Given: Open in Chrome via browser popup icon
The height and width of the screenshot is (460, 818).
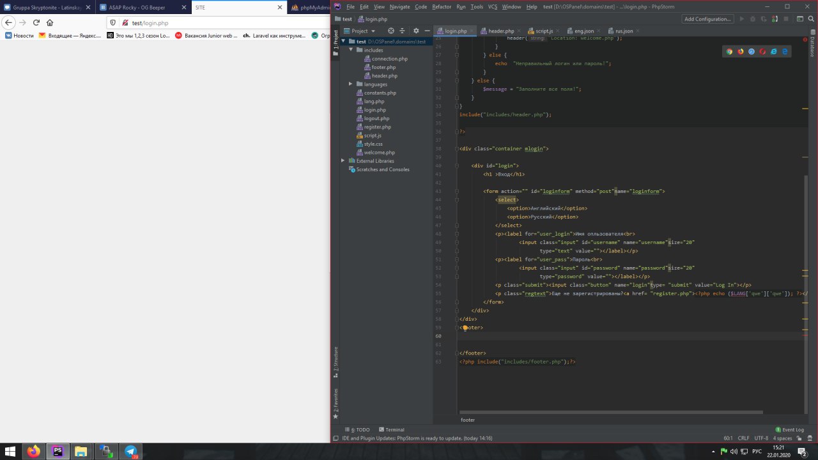Looking at the screenshot, I should [729, 51].
